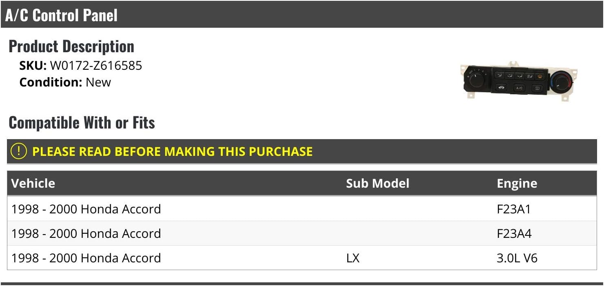Click the red and blue temperature dial
Image resolution: width=604 pixels, height=286 pixels.
[x=561, y=81]
